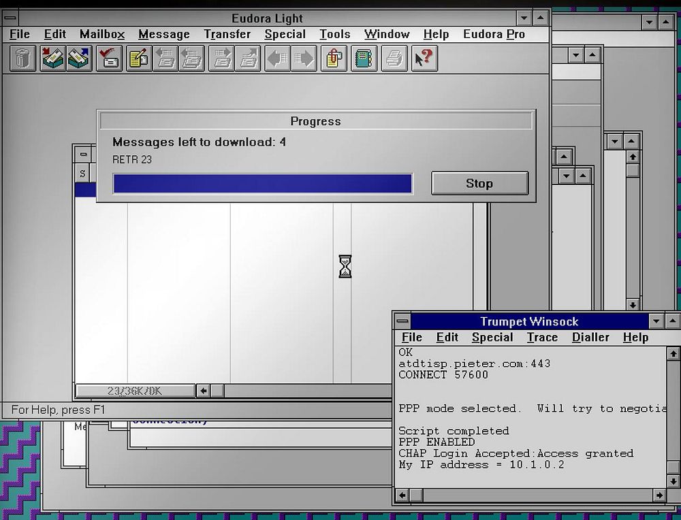Open the Window menu
The image size is (681, 520).
[x=387, y=34]
